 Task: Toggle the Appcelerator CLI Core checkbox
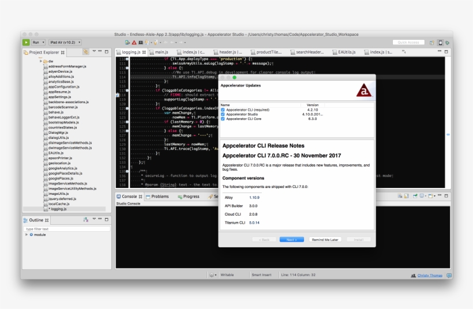pos(223,118)
